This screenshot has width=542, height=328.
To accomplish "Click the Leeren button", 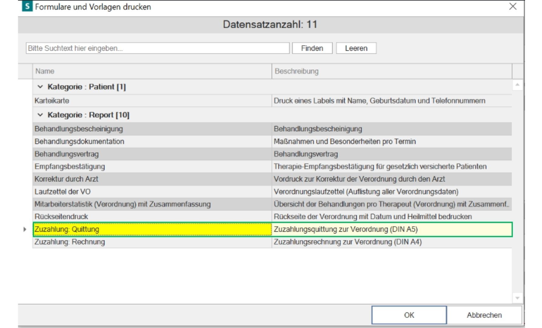I will click(x=356, y=48).
